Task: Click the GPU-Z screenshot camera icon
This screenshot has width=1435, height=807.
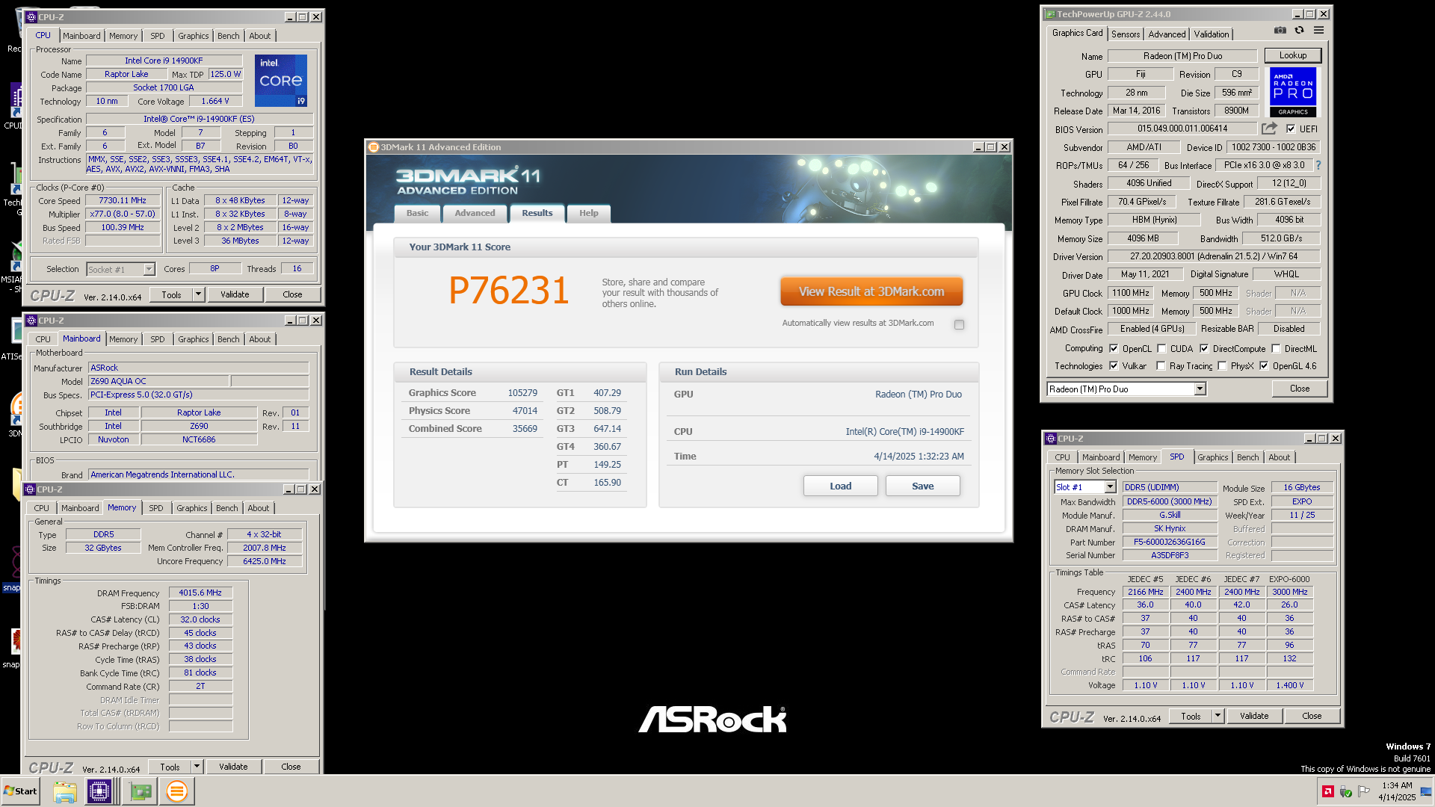Action: pos(1280,31)
